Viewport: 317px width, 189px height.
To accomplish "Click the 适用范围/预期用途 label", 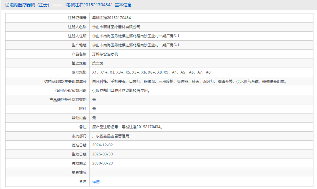I will click(71, 91).
